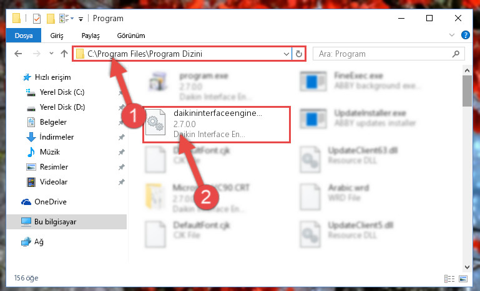Open the recent locations dropdown arrow
Image resolution: width=480 pixels, height=291 pixels.
click(51, 54)
